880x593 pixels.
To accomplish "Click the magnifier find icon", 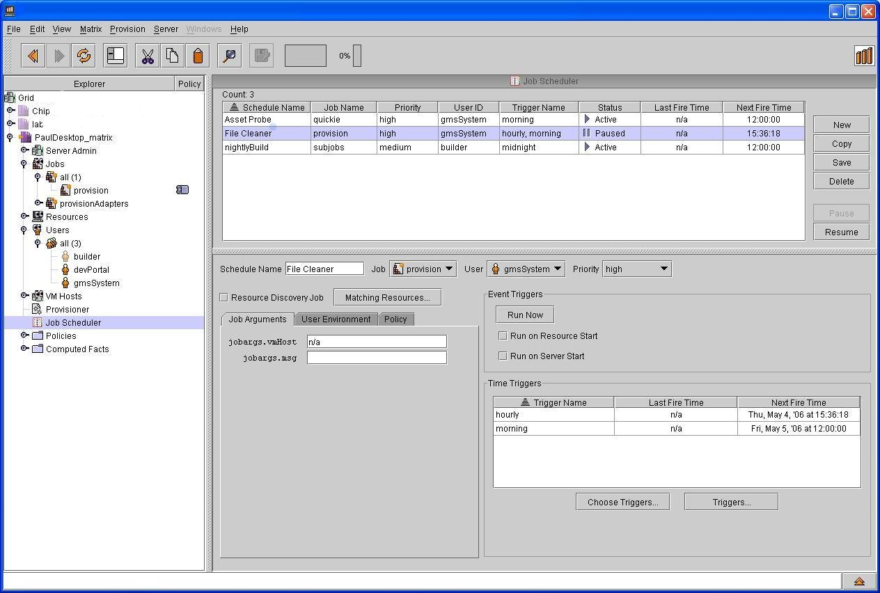I will click(229, 56).
